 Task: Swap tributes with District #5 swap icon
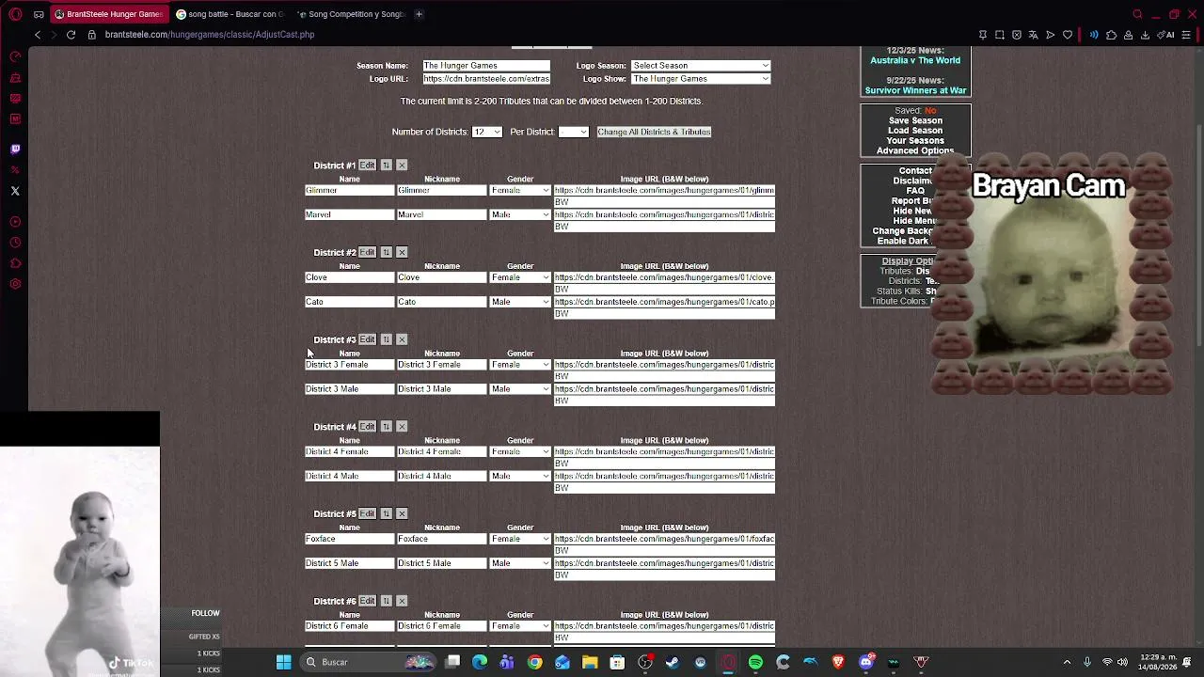(386, 513)
